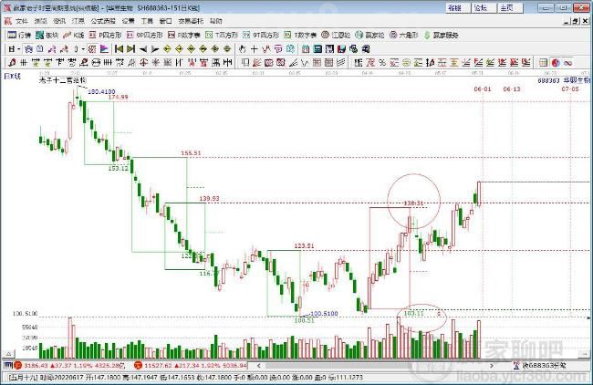593x385 pixels.
Task: Open the 江恩 menu
Action: click(x=78, y=21)
